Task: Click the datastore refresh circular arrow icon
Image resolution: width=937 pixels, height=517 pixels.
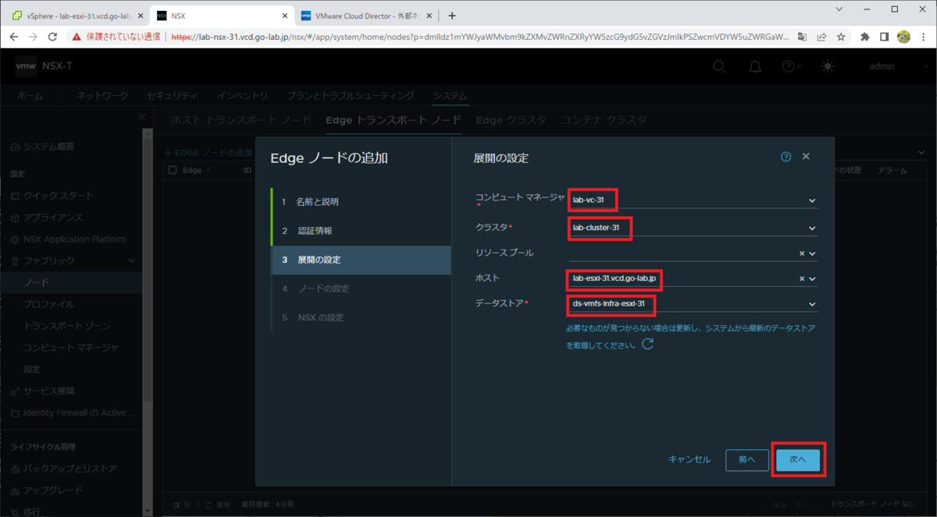Action: click(x=647, y=344)
